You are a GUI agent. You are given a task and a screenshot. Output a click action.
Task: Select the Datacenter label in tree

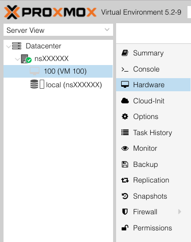tap(43, 46)
